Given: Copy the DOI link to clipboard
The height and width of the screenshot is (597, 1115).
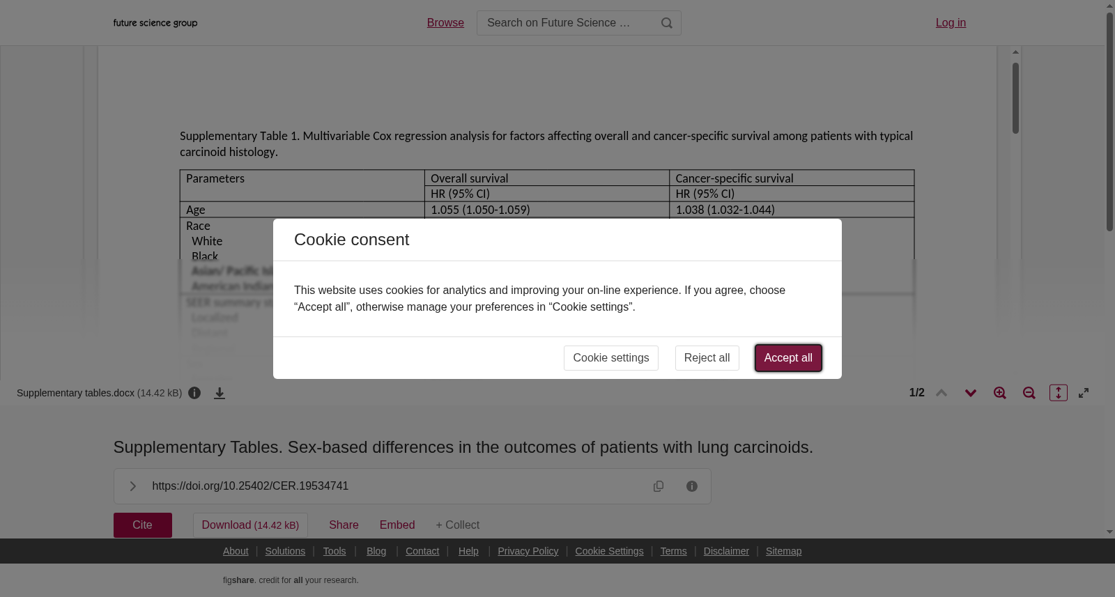Looking at the screenshot, I should (659, 486).
